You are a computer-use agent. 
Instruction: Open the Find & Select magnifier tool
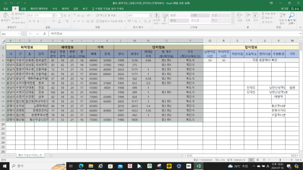point(292,16)
